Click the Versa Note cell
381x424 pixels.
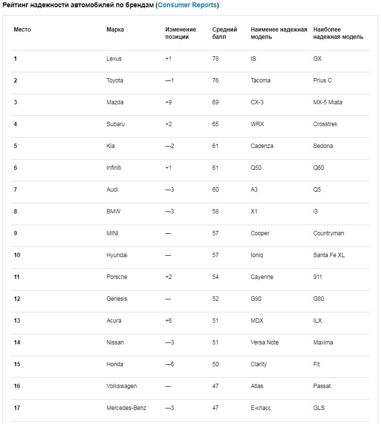pos(265,342)
